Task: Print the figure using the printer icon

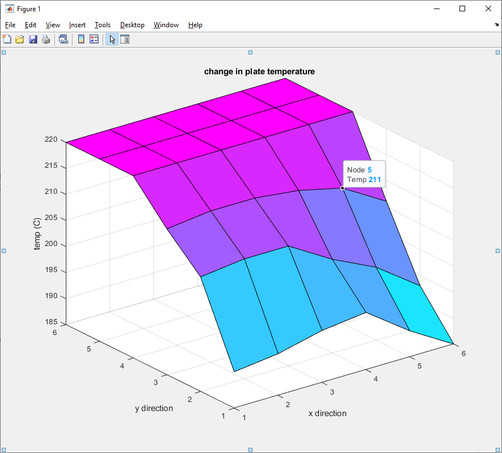Action: click(45, 39)
